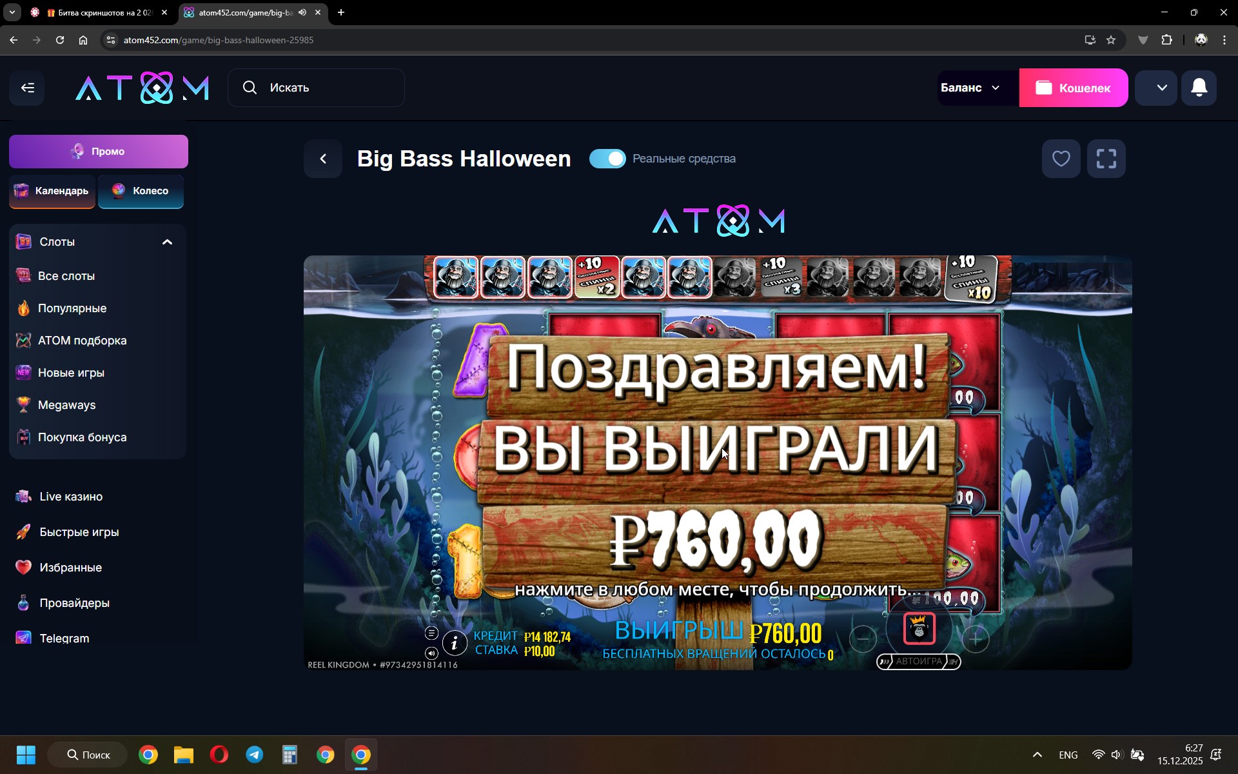This screenshot has height=774, width=1238.
Task: Click the pink Кошелек button
Action: (1073, 88)
